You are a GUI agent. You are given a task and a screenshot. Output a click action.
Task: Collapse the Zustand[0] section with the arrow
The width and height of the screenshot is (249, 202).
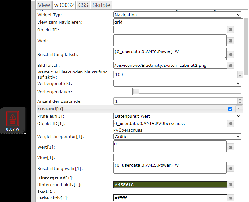tap(239, 109)
